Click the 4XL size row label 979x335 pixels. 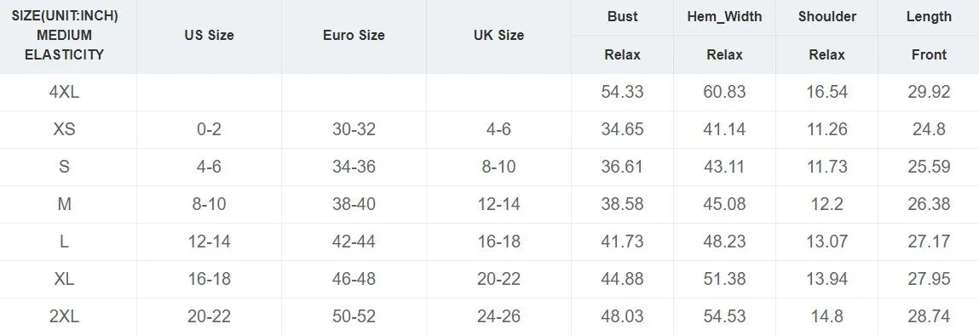click(x=64, y=92)
